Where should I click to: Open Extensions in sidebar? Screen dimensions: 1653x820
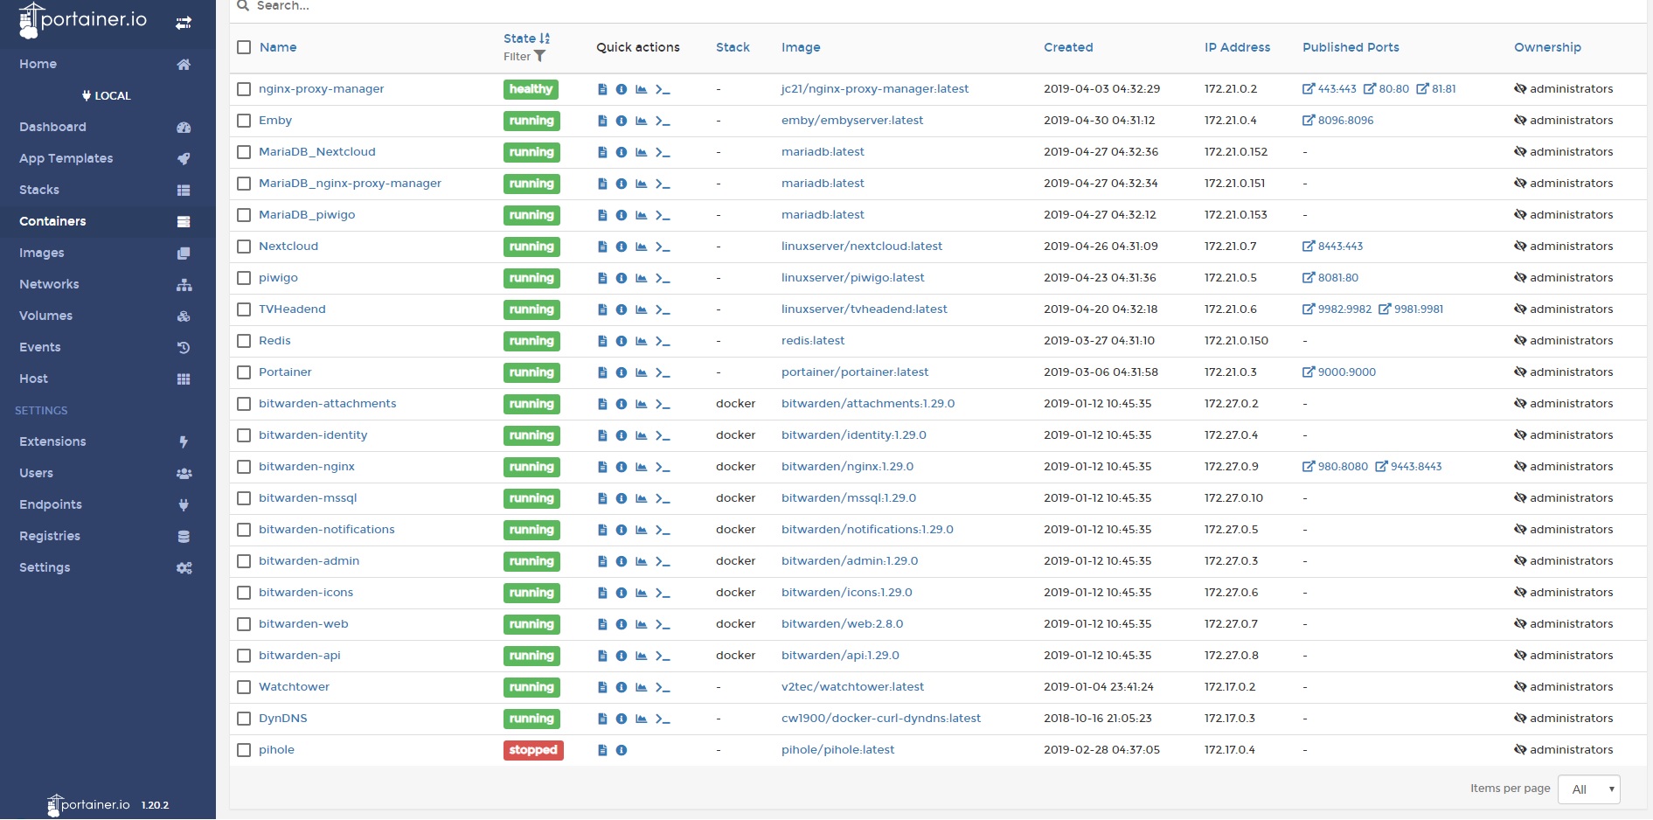click(108, 441)
